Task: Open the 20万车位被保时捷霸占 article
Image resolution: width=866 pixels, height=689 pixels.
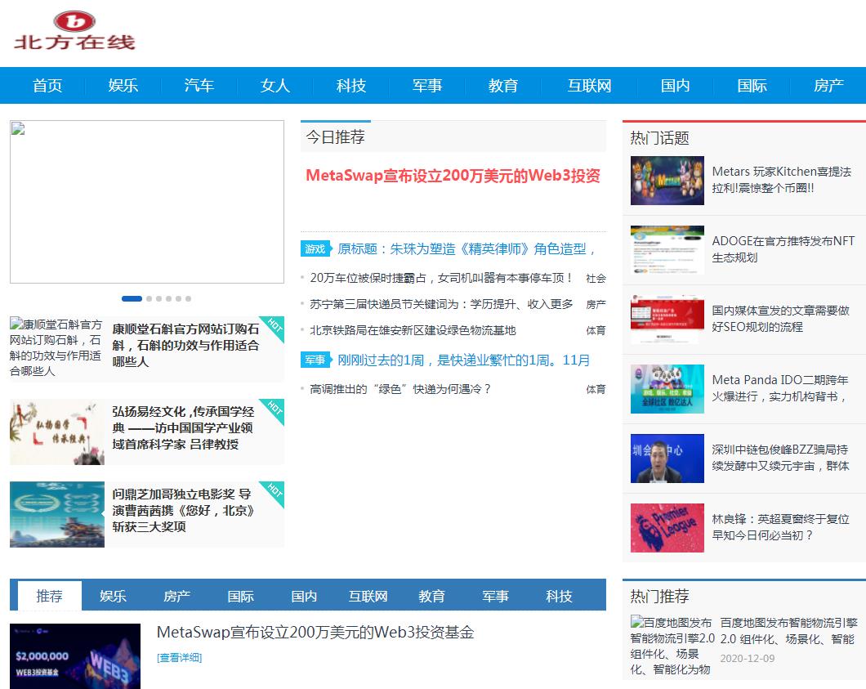Action: click(440, 278)
